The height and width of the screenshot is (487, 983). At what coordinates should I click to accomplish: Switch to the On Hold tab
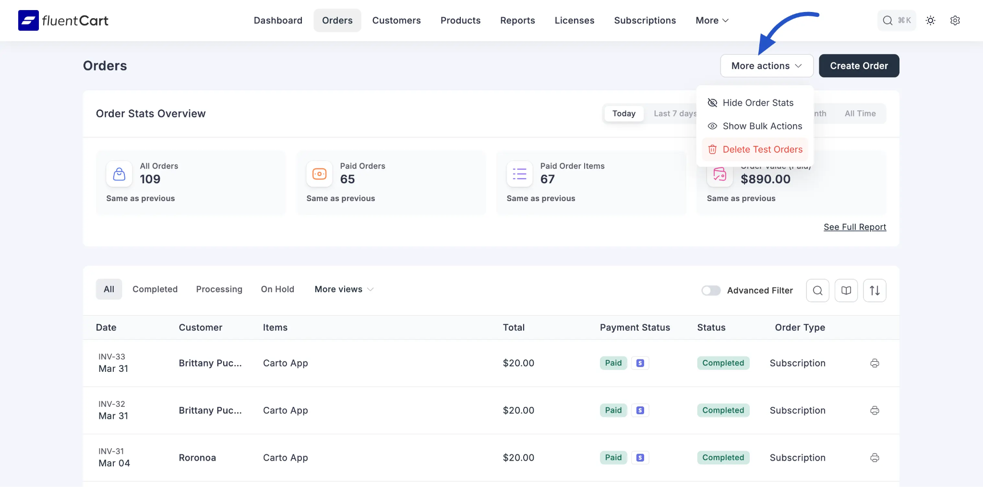coord(277,289)
